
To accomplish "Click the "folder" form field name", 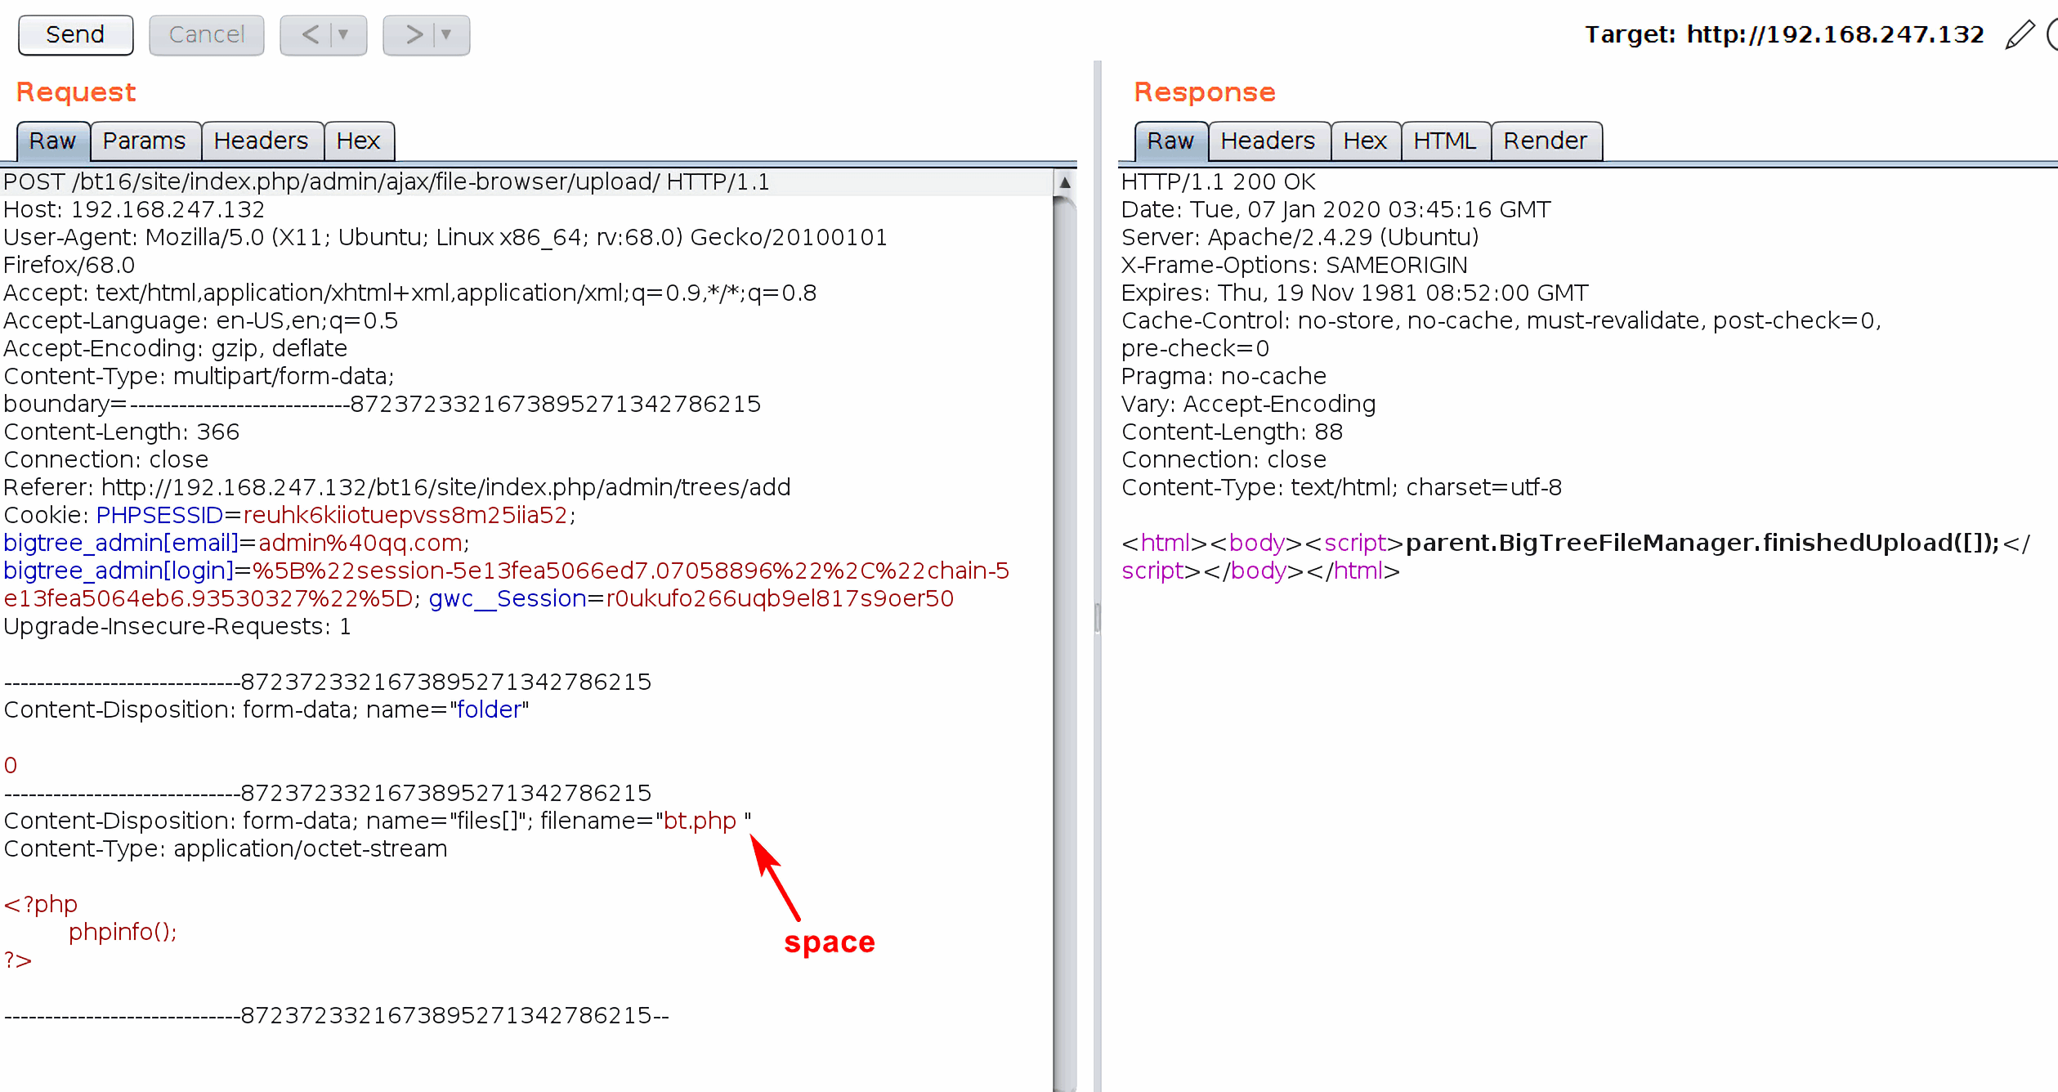I will click(x=489, y=709).
